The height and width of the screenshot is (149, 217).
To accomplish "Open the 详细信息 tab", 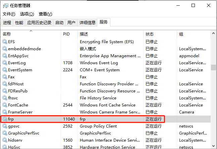I will click(x=87, y=23).
